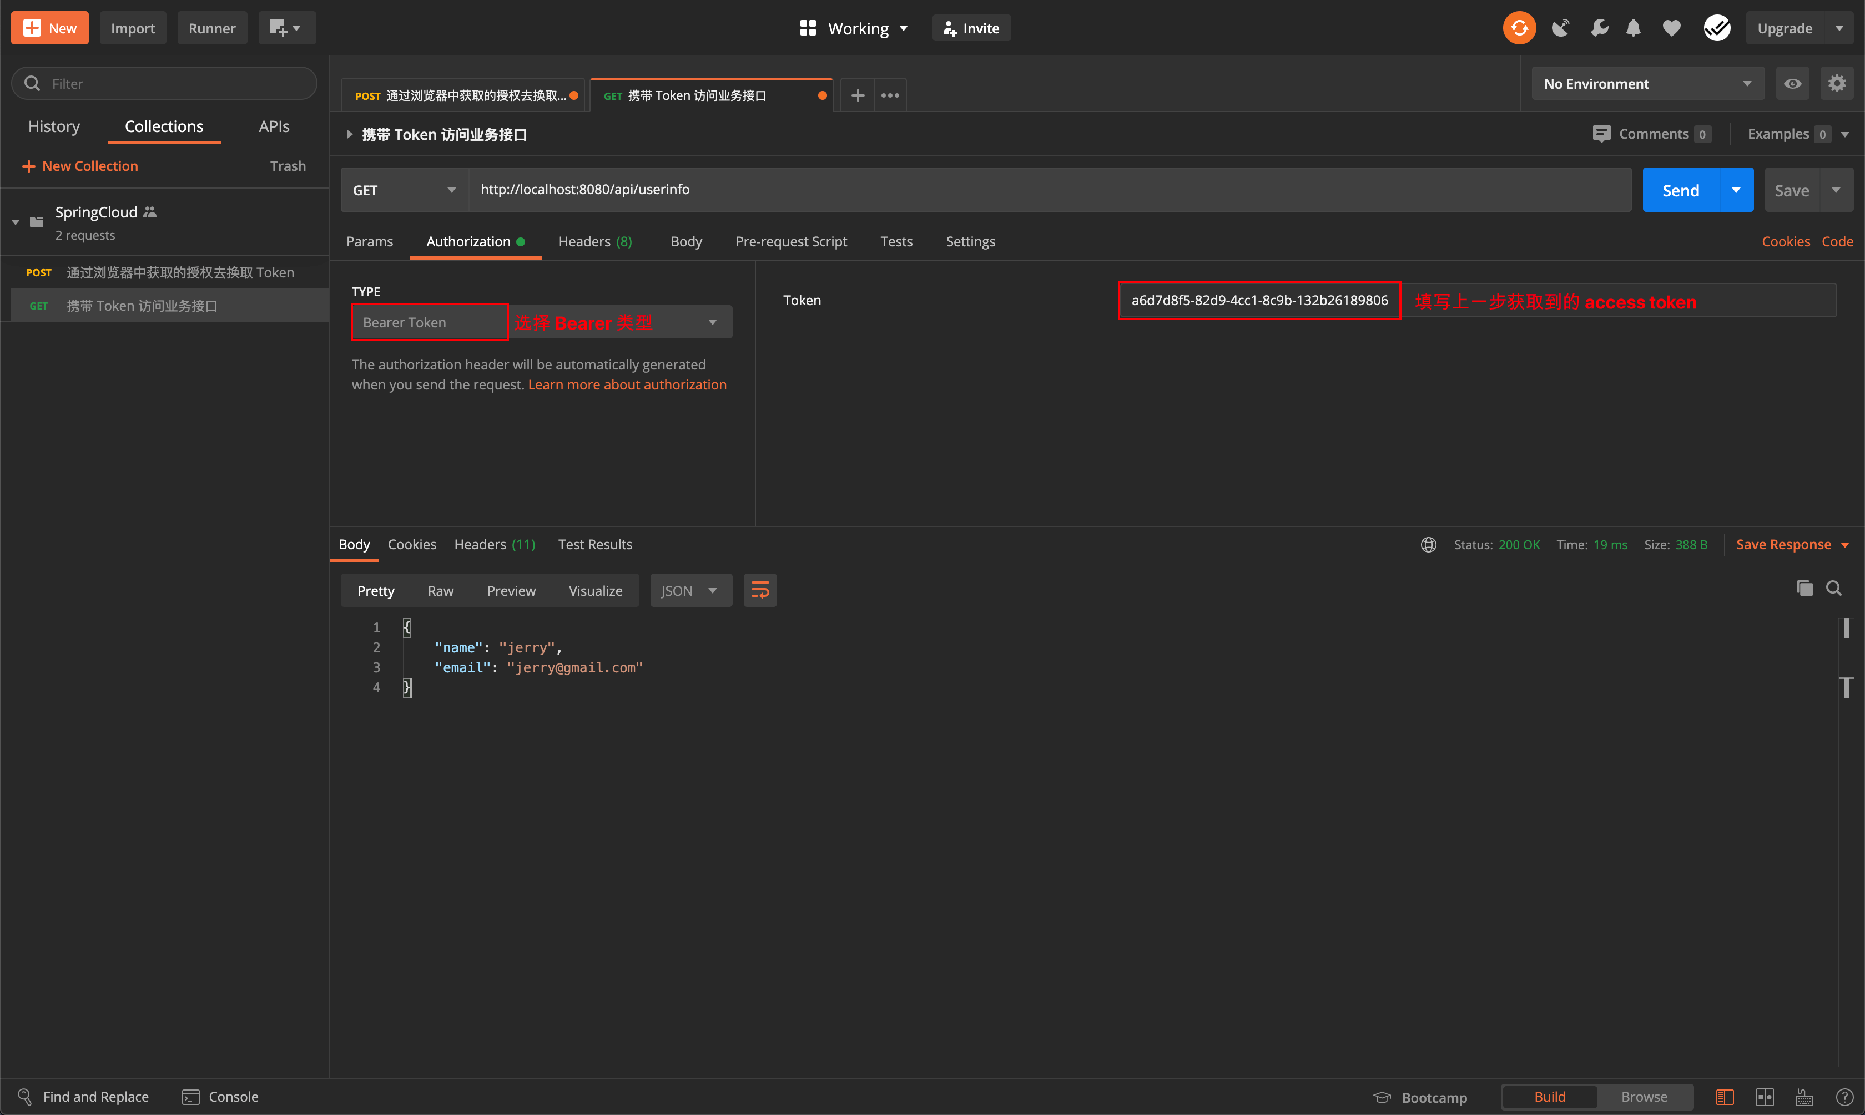Click the request URL field
The image size is (1865, 1115).
(x=1050, y=189)
